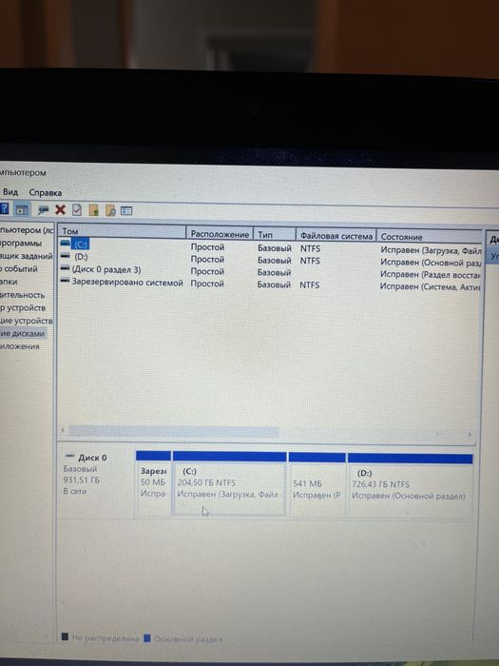Select the (D:) volume row in the list
Viewport: 499px width, 666px height.
click(270, 258)
